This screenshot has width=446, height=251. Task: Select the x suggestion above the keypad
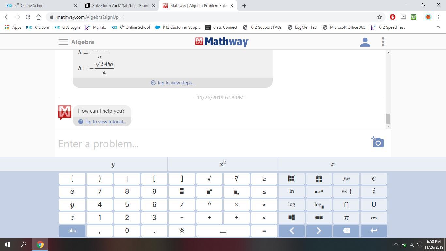coord(333,164)
